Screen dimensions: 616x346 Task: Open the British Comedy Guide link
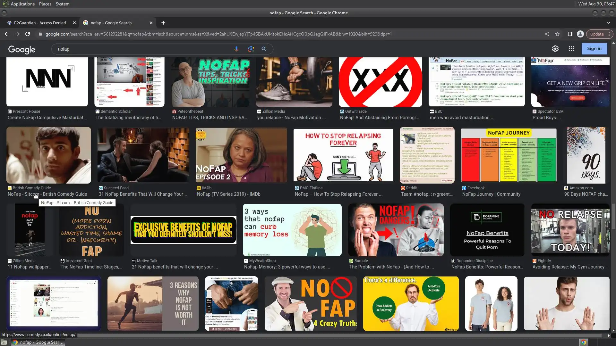(32, 188)
